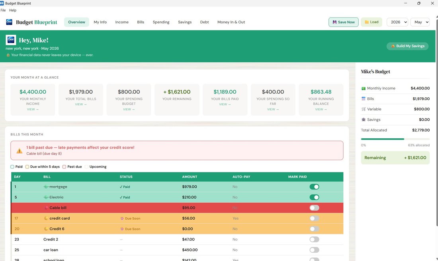Click the Savings bank icon in sidebar
This screenshot has width=438, height=261.
(364, 120)
